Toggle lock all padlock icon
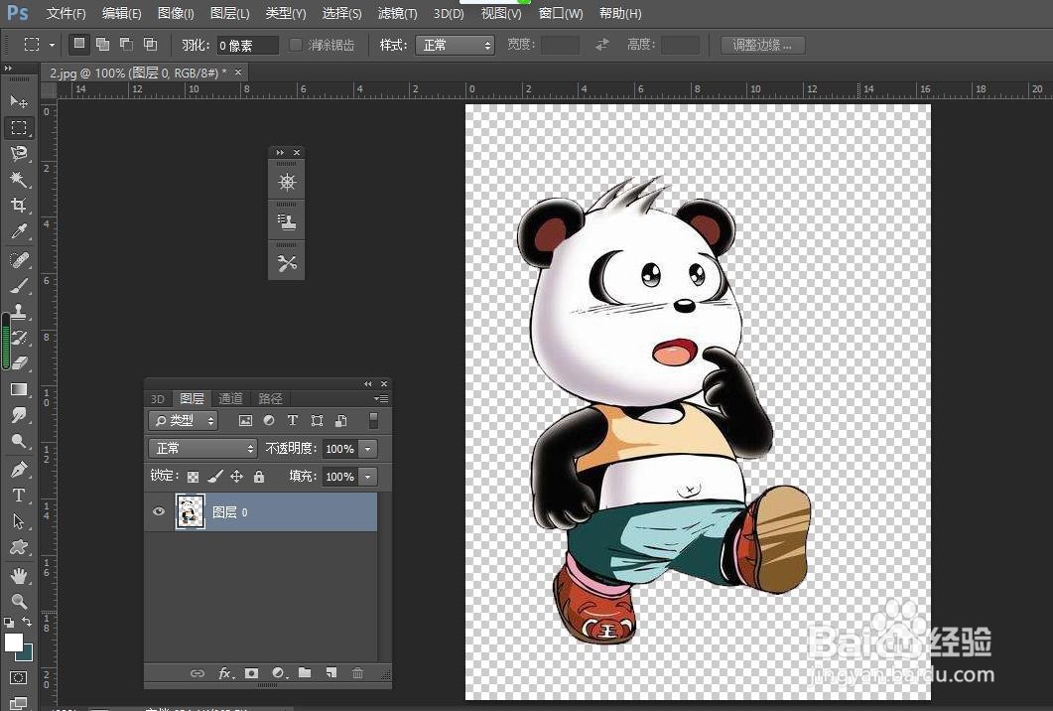Image resolution: width=1053 pixels, height=711 pixels. (259, 477)
